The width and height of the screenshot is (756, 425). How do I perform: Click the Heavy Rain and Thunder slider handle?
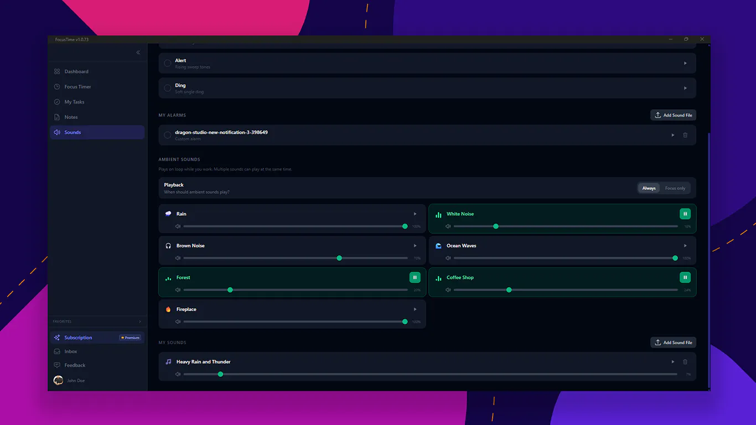point(220,374)
